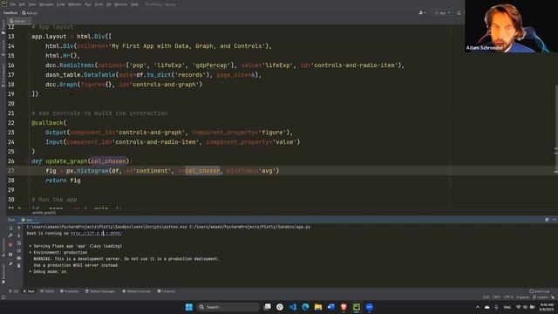The image size is (558, 314).
Task: Click the up-arrow icon in Run panel
Action: 19,228
